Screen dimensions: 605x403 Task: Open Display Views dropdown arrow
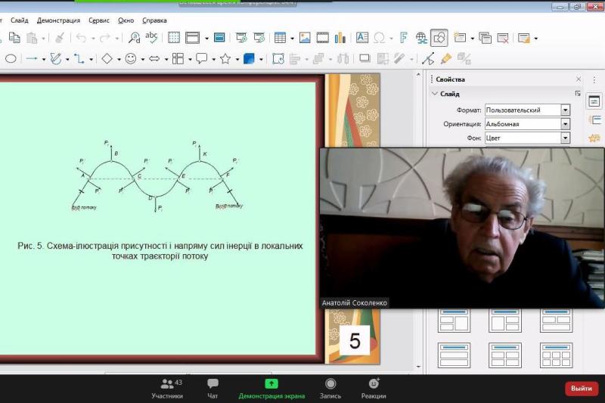coord(206,38)
